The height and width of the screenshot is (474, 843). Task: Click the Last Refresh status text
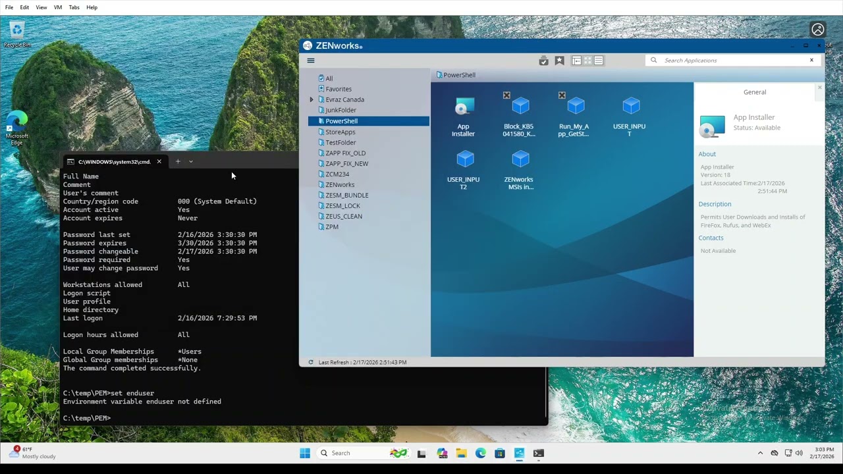pyautogui.click(x=362, y=362)
